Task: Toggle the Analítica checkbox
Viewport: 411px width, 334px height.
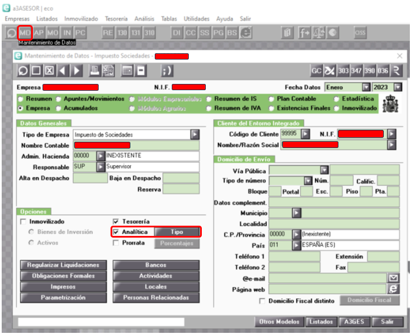Action: click(x=116, y=232)
